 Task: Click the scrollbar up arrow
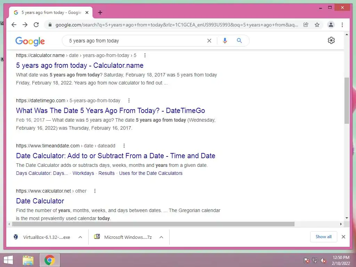pyautogui.click(x=347, y=34)
